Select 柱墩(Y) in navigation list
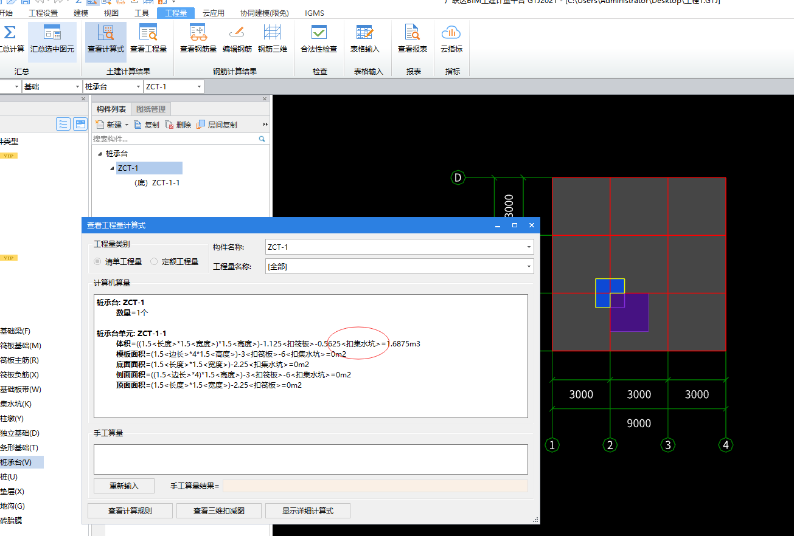The image size is (794, 536). click(12, 418)
